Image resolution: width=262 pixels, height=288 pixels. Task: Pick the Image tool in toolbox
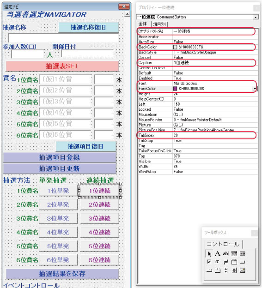coord(243,270)
